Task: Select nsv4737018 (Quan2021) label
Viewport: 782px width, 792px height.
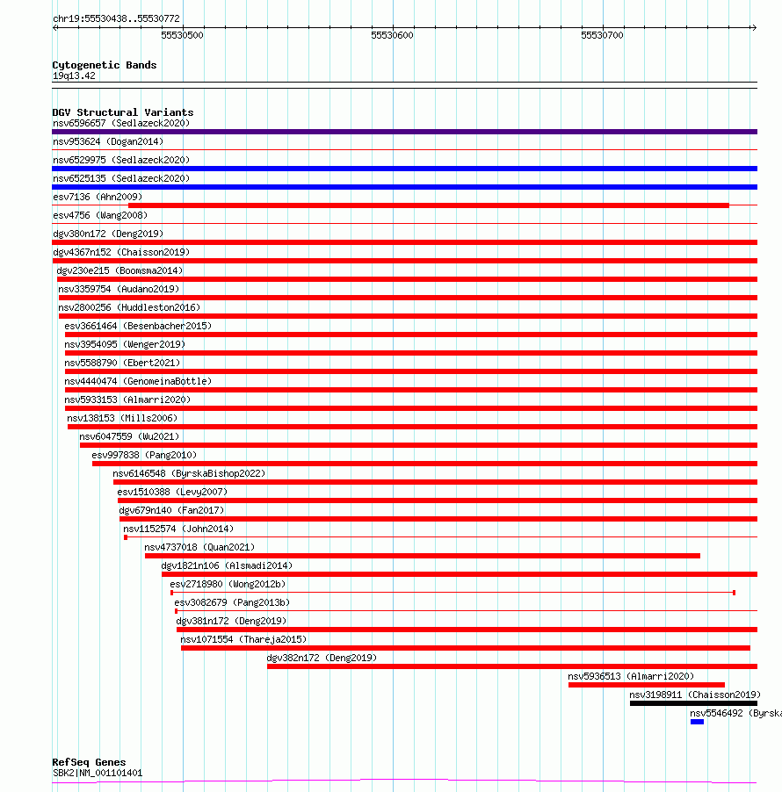Action: (x=199, y=548)
